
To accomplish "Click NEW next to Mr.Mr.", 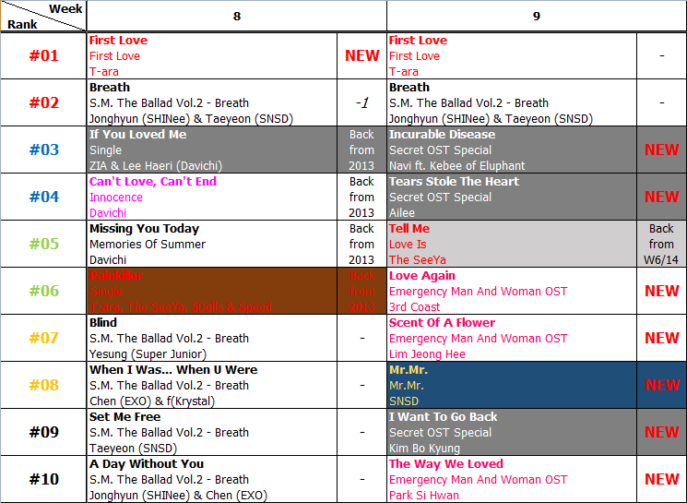I will [661, 385].
